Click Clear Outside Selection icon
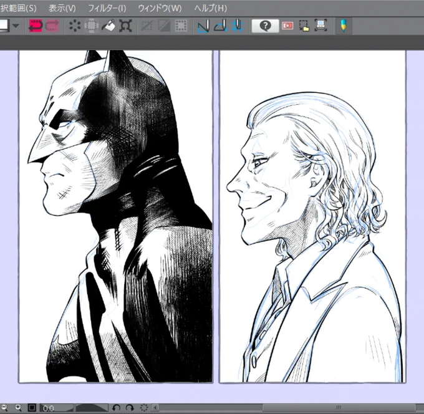 (92, 26)
